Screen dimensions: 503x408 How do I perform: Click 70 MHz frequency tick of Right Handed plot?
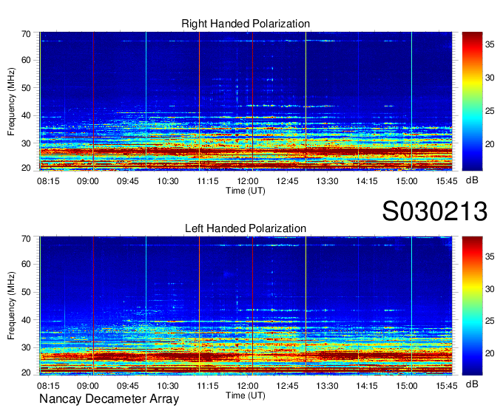pyautogui.click(x=26, y=34)
